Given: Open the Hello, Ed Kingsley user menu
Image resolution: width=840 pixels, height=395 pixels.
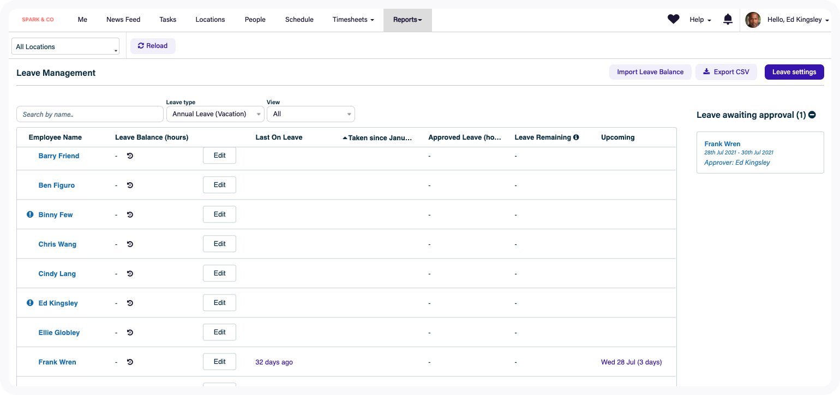Looking at the screenshot, I should (798, 20).
